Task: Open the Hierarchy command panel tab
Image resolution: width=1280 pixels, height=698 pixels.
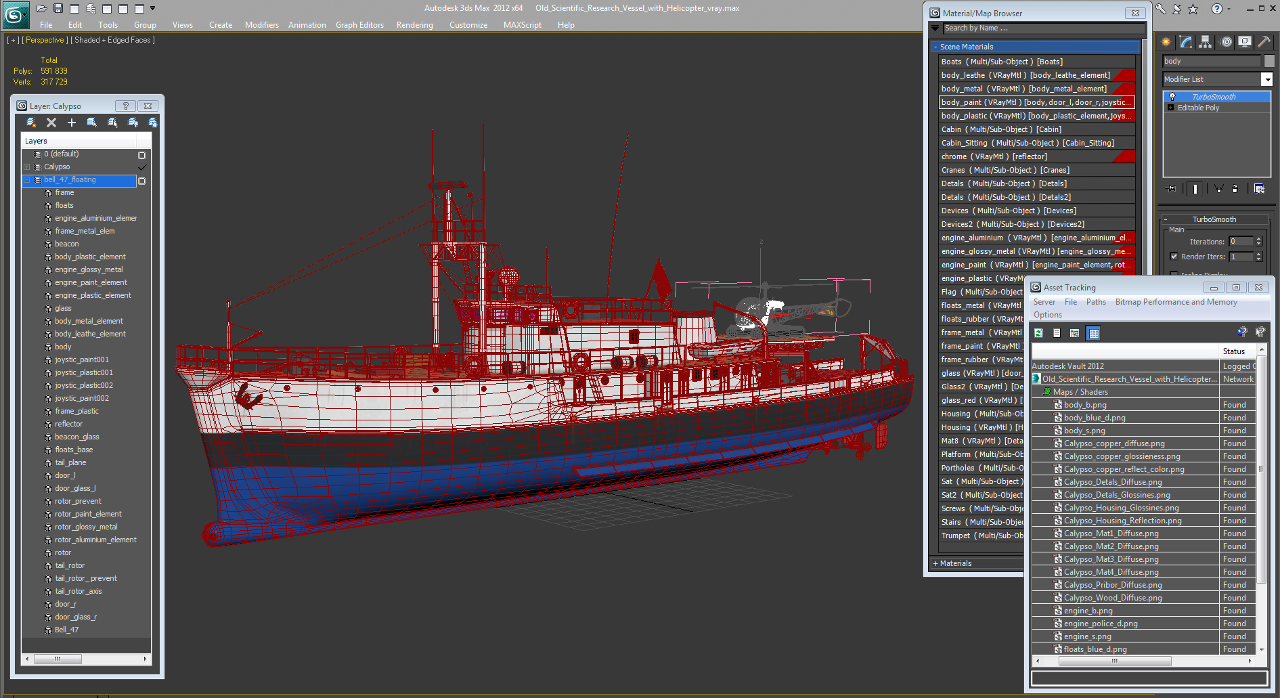Action: coord(1205,42)
